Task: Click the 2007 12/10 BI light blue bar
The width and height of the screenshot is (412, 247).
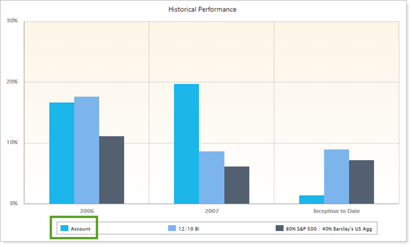Action: [x=211, y=177]
